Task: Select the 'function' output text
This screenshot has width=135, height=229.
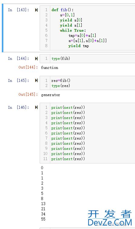Action: [50, 68]
